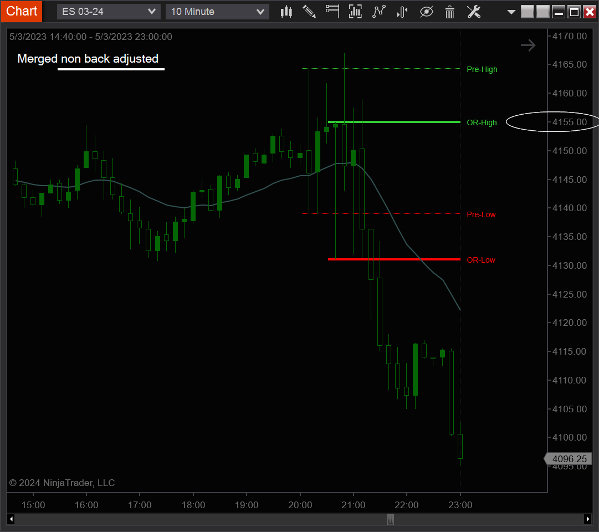The image size is (599, 532).
Task: Click the trash remove drawing objects icon
Action: pos(449,12)
